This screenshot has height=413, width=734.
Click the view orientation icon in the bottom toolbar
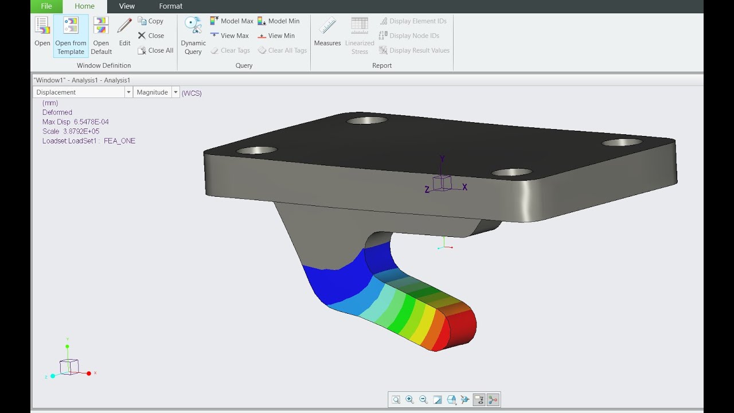[465, 400]
